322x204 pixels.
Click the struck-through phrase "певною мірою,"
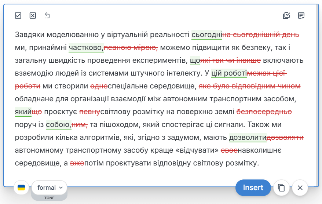pos(131,48)
